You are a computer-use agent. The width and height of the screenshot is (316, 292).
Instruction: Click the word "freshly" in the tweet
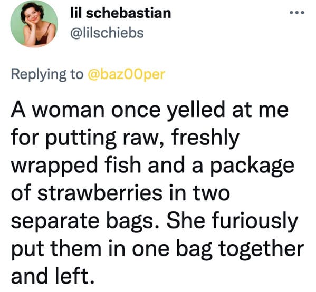(x=205, y=139)
